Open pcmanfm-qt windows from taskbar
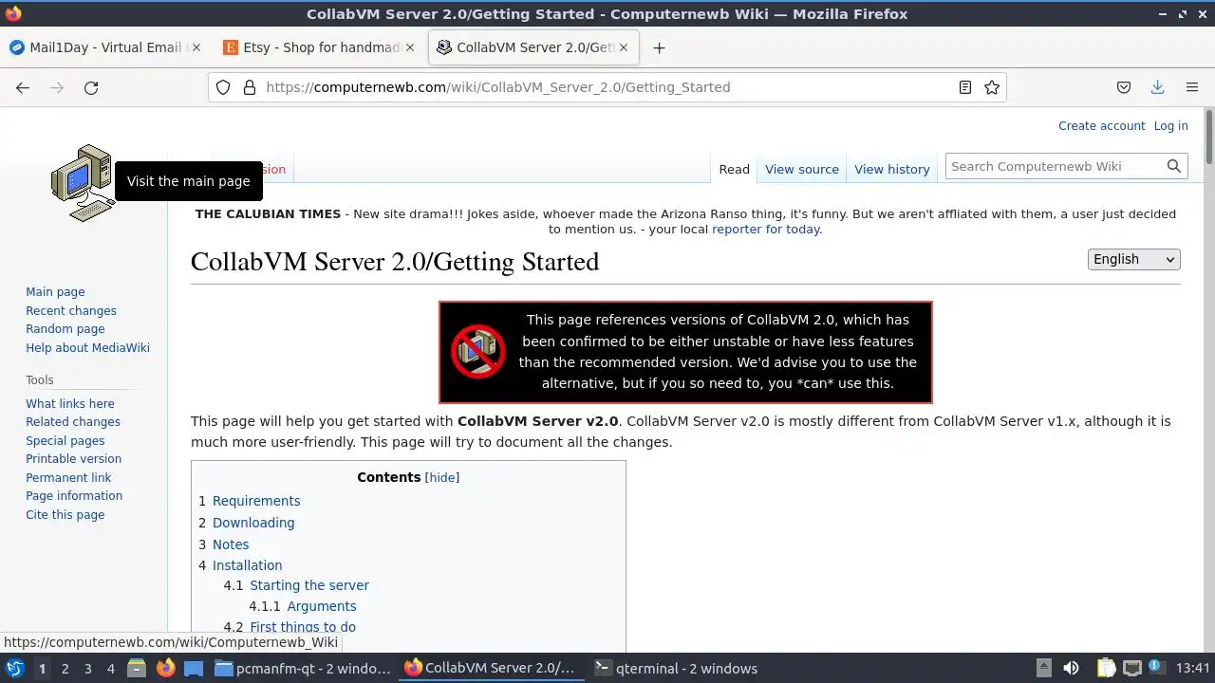This screenshot has width=1215, height=683. (x=303, y=668)
